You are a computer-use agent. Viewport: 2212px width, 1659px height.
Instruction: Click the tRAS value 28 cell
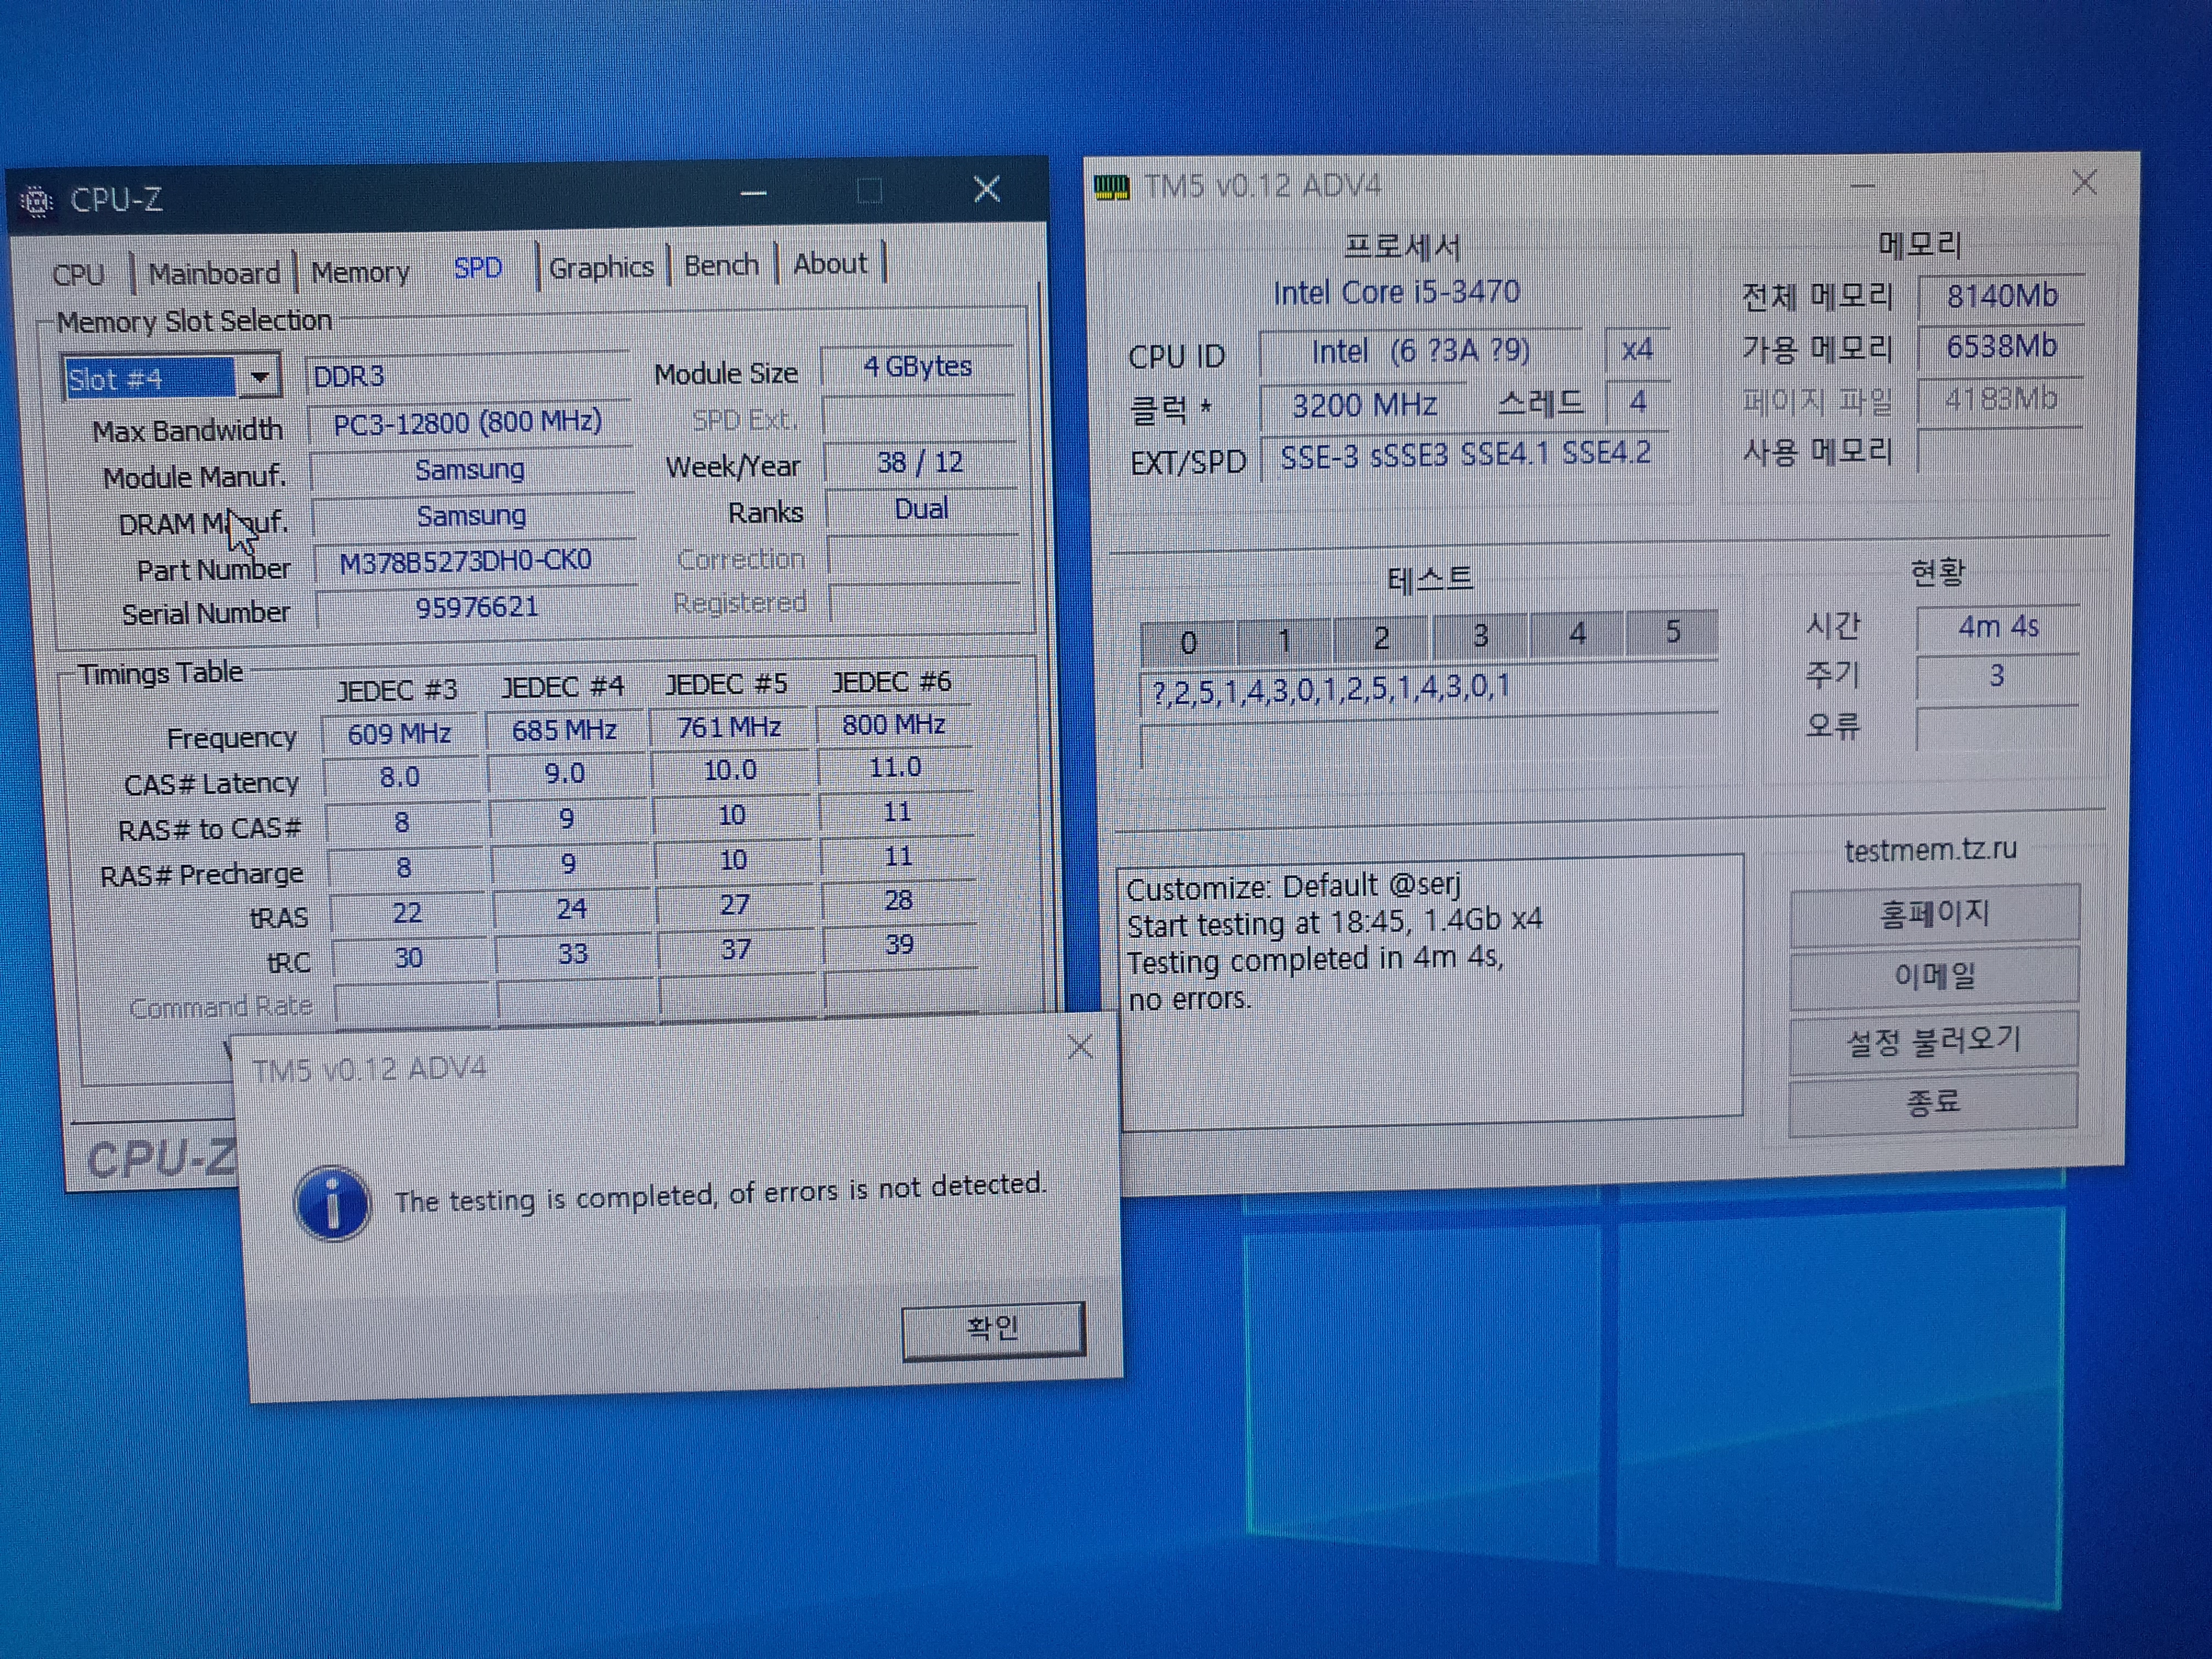pos(898,900)
